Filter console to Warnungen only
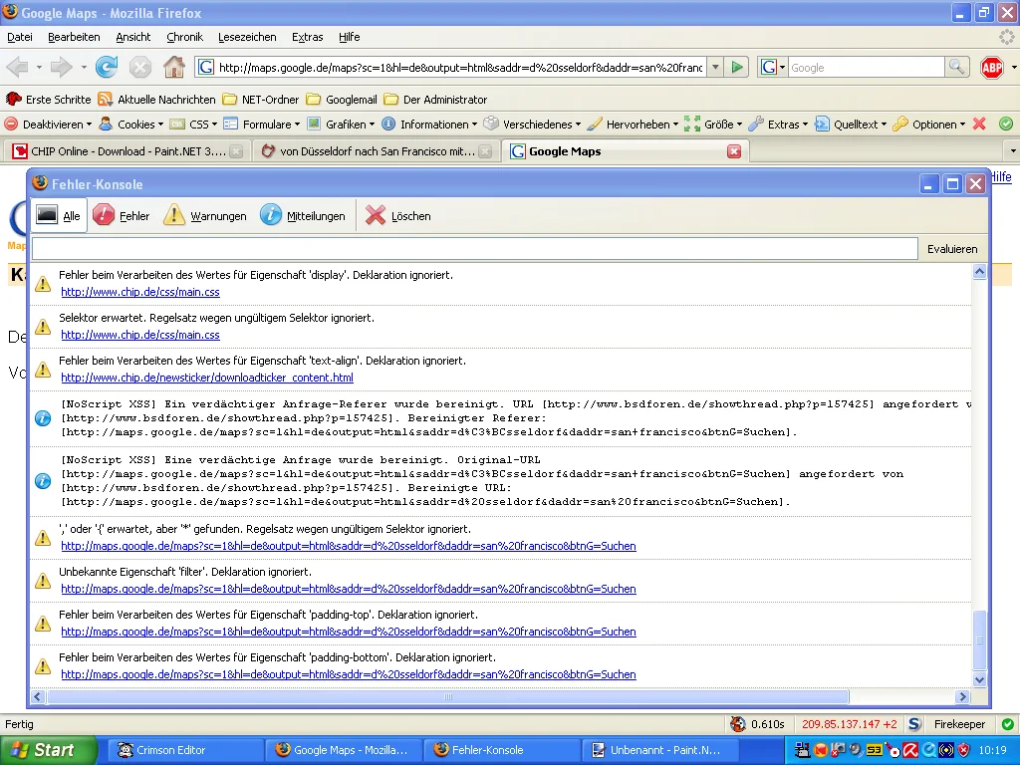Image resolution: width=1020 pixels, height=765 pixels. click(205, 215)
